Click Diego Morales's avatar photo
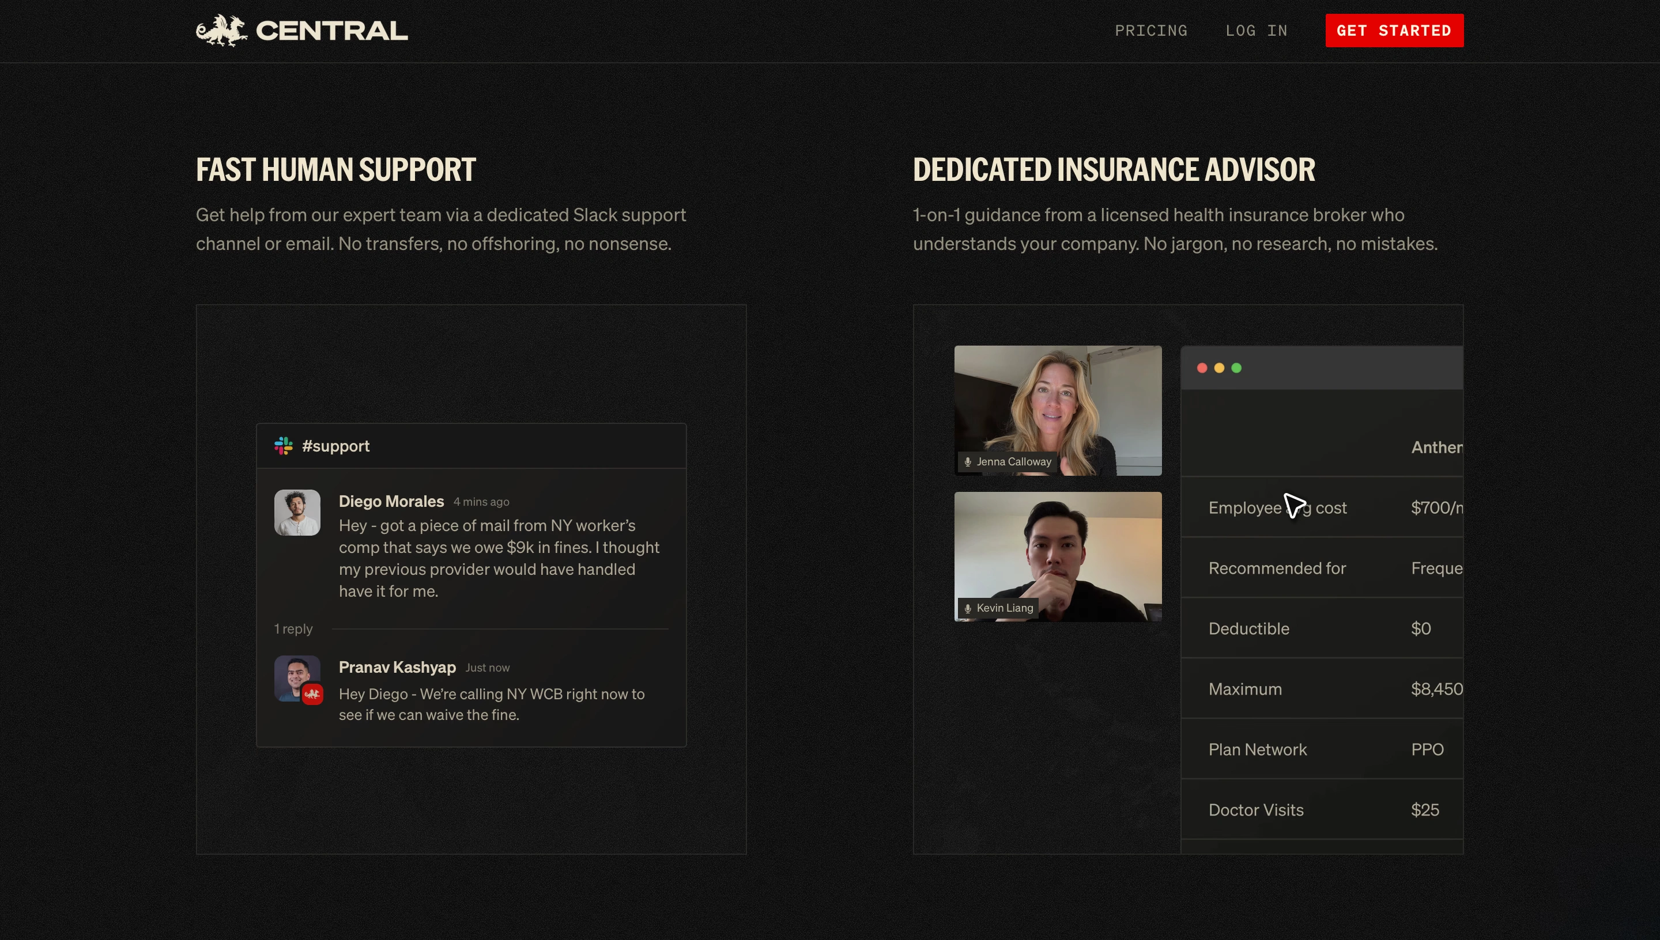 click(x=297, y=513)
